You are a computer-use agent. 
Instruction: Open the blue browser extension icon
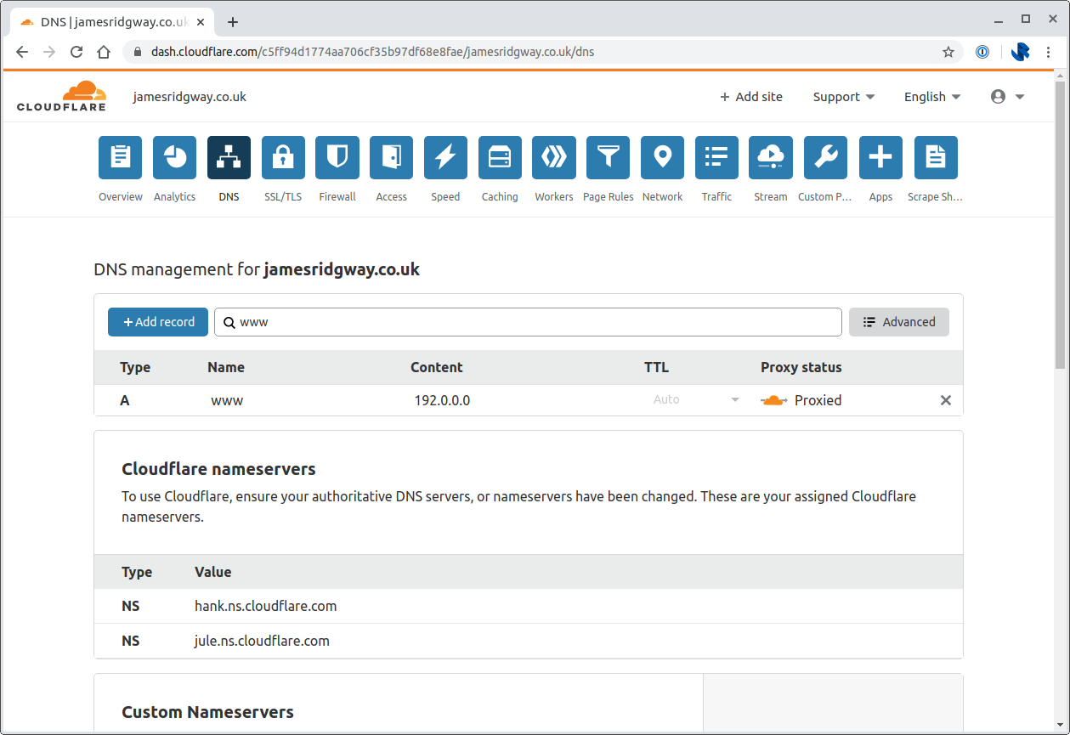pyautogui.click(x=1020, y=52)
